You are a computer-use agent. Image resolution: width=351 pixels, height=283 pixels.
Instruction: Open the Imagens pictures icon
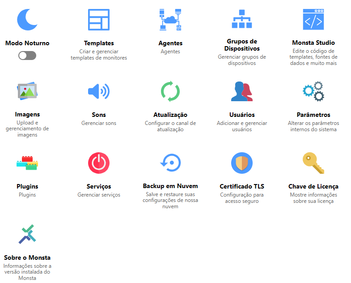[27, 91]
